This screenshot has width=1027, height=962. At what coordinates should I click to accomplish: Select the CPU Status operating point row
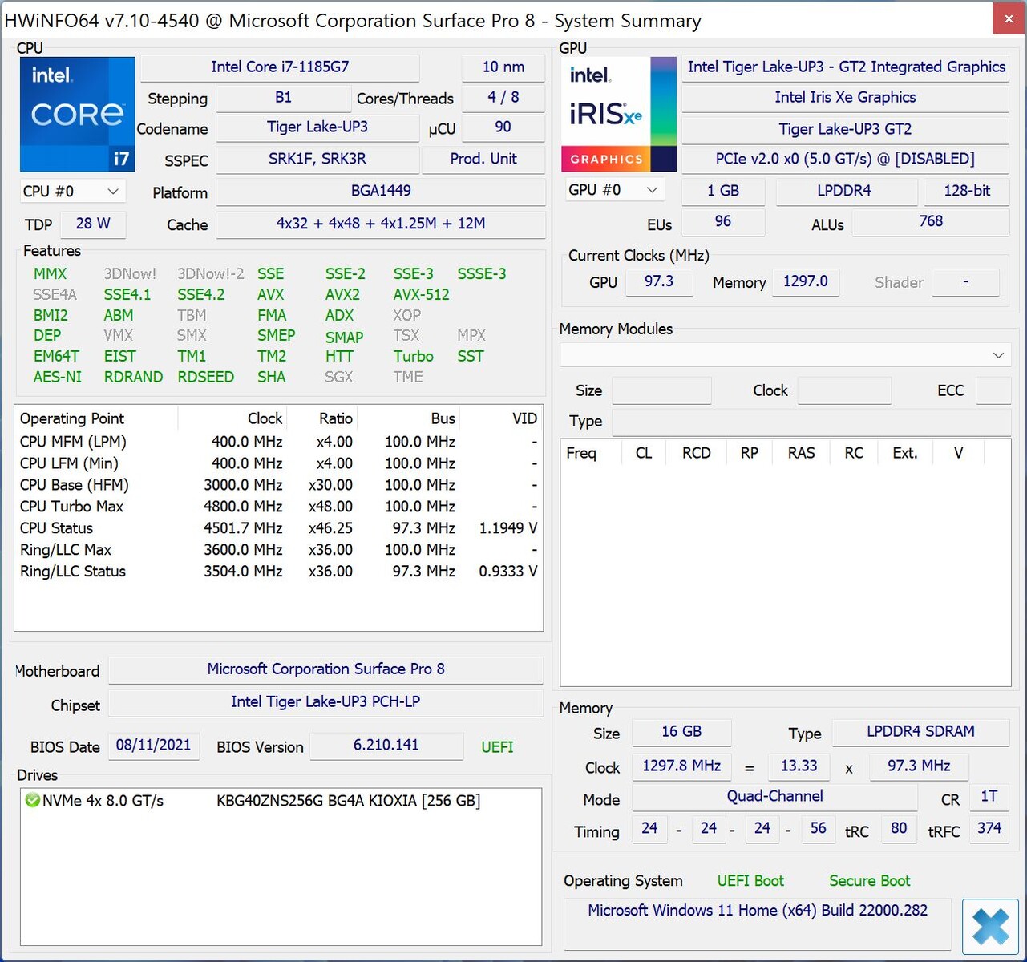coord(57,528)
